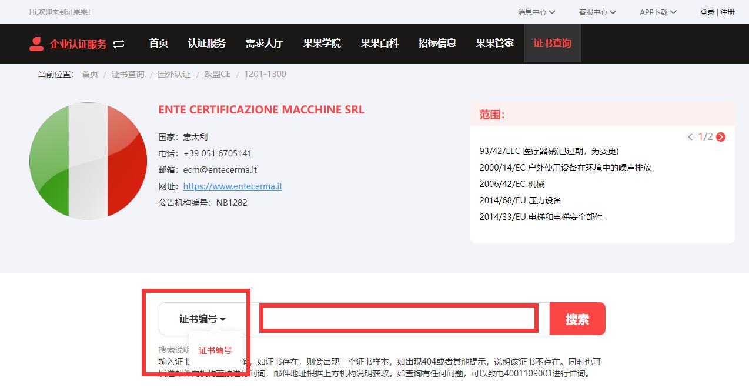Select 证书编号 option in dropdown list

(215, 350)
